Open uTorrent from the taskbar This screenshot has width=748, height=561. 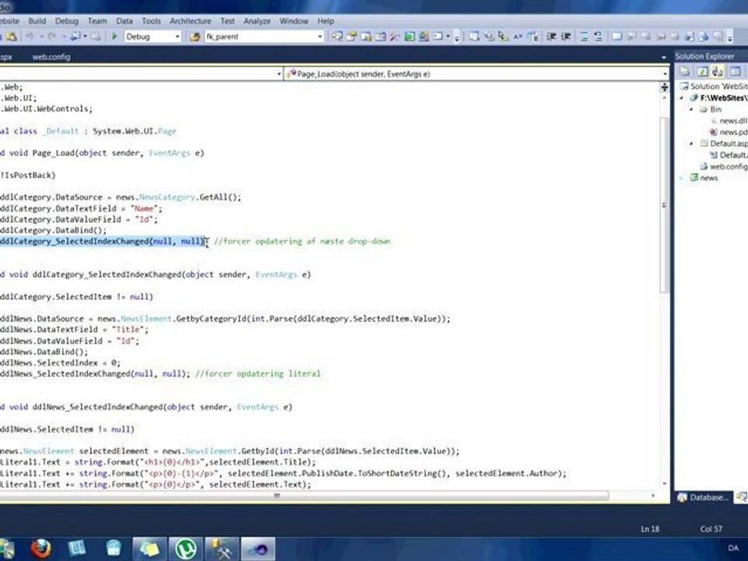click(x=186, y=549)
